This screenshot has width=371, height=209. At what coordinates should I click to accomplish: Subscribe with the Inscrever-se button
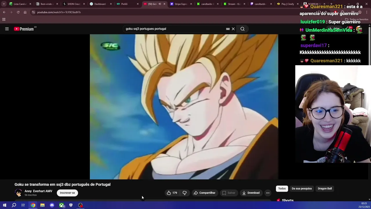coord(67,193)
